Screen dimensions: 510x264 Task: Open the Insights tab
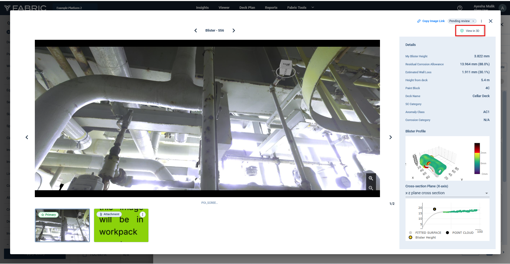pos(202,8)
